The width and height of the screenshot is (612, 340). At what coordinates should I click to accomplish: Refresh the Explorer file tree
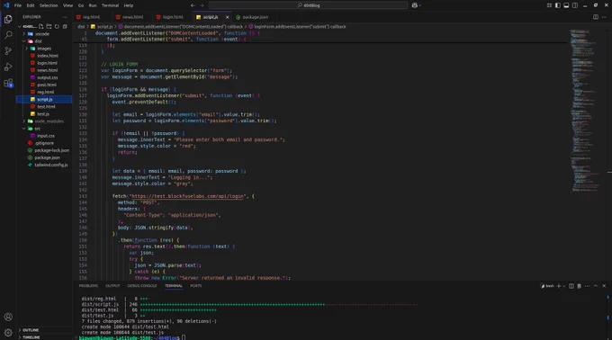pyautogui.click(x=57, y=26)
